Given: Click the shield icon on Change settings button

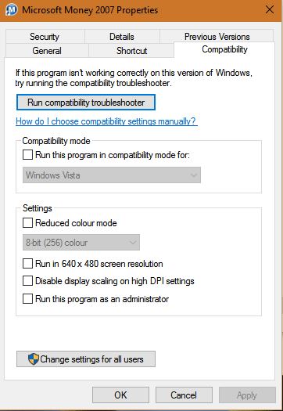Looking at the screenshot, I should tap(34, 359).
